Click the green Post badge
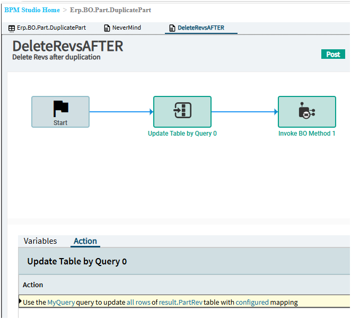This screenshot has width=351, height=319. coord(333,54)
